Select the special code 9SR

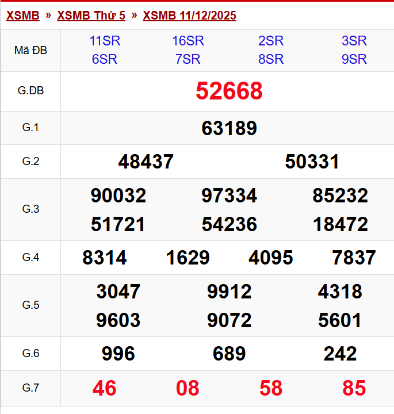pos(354,59)
